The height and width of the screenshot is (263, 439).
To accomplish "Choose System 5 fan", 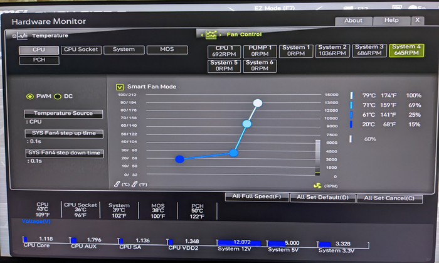I will tap(224, 66).
